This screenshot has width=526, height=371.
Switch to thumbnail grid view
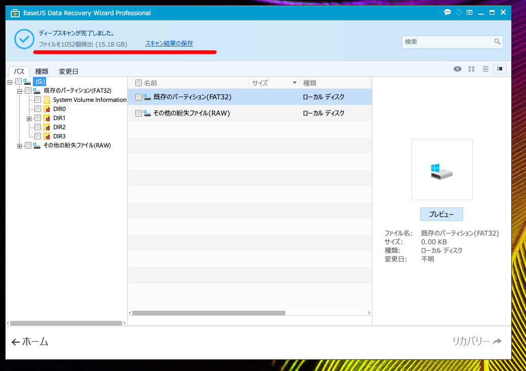[x=471, y=69]
